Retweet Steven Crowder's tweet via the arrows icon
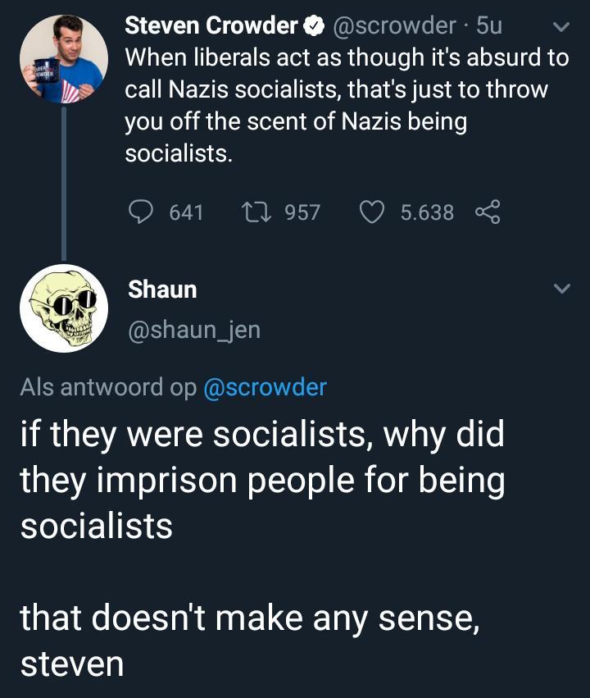590x698 pixels. (256, 212)
